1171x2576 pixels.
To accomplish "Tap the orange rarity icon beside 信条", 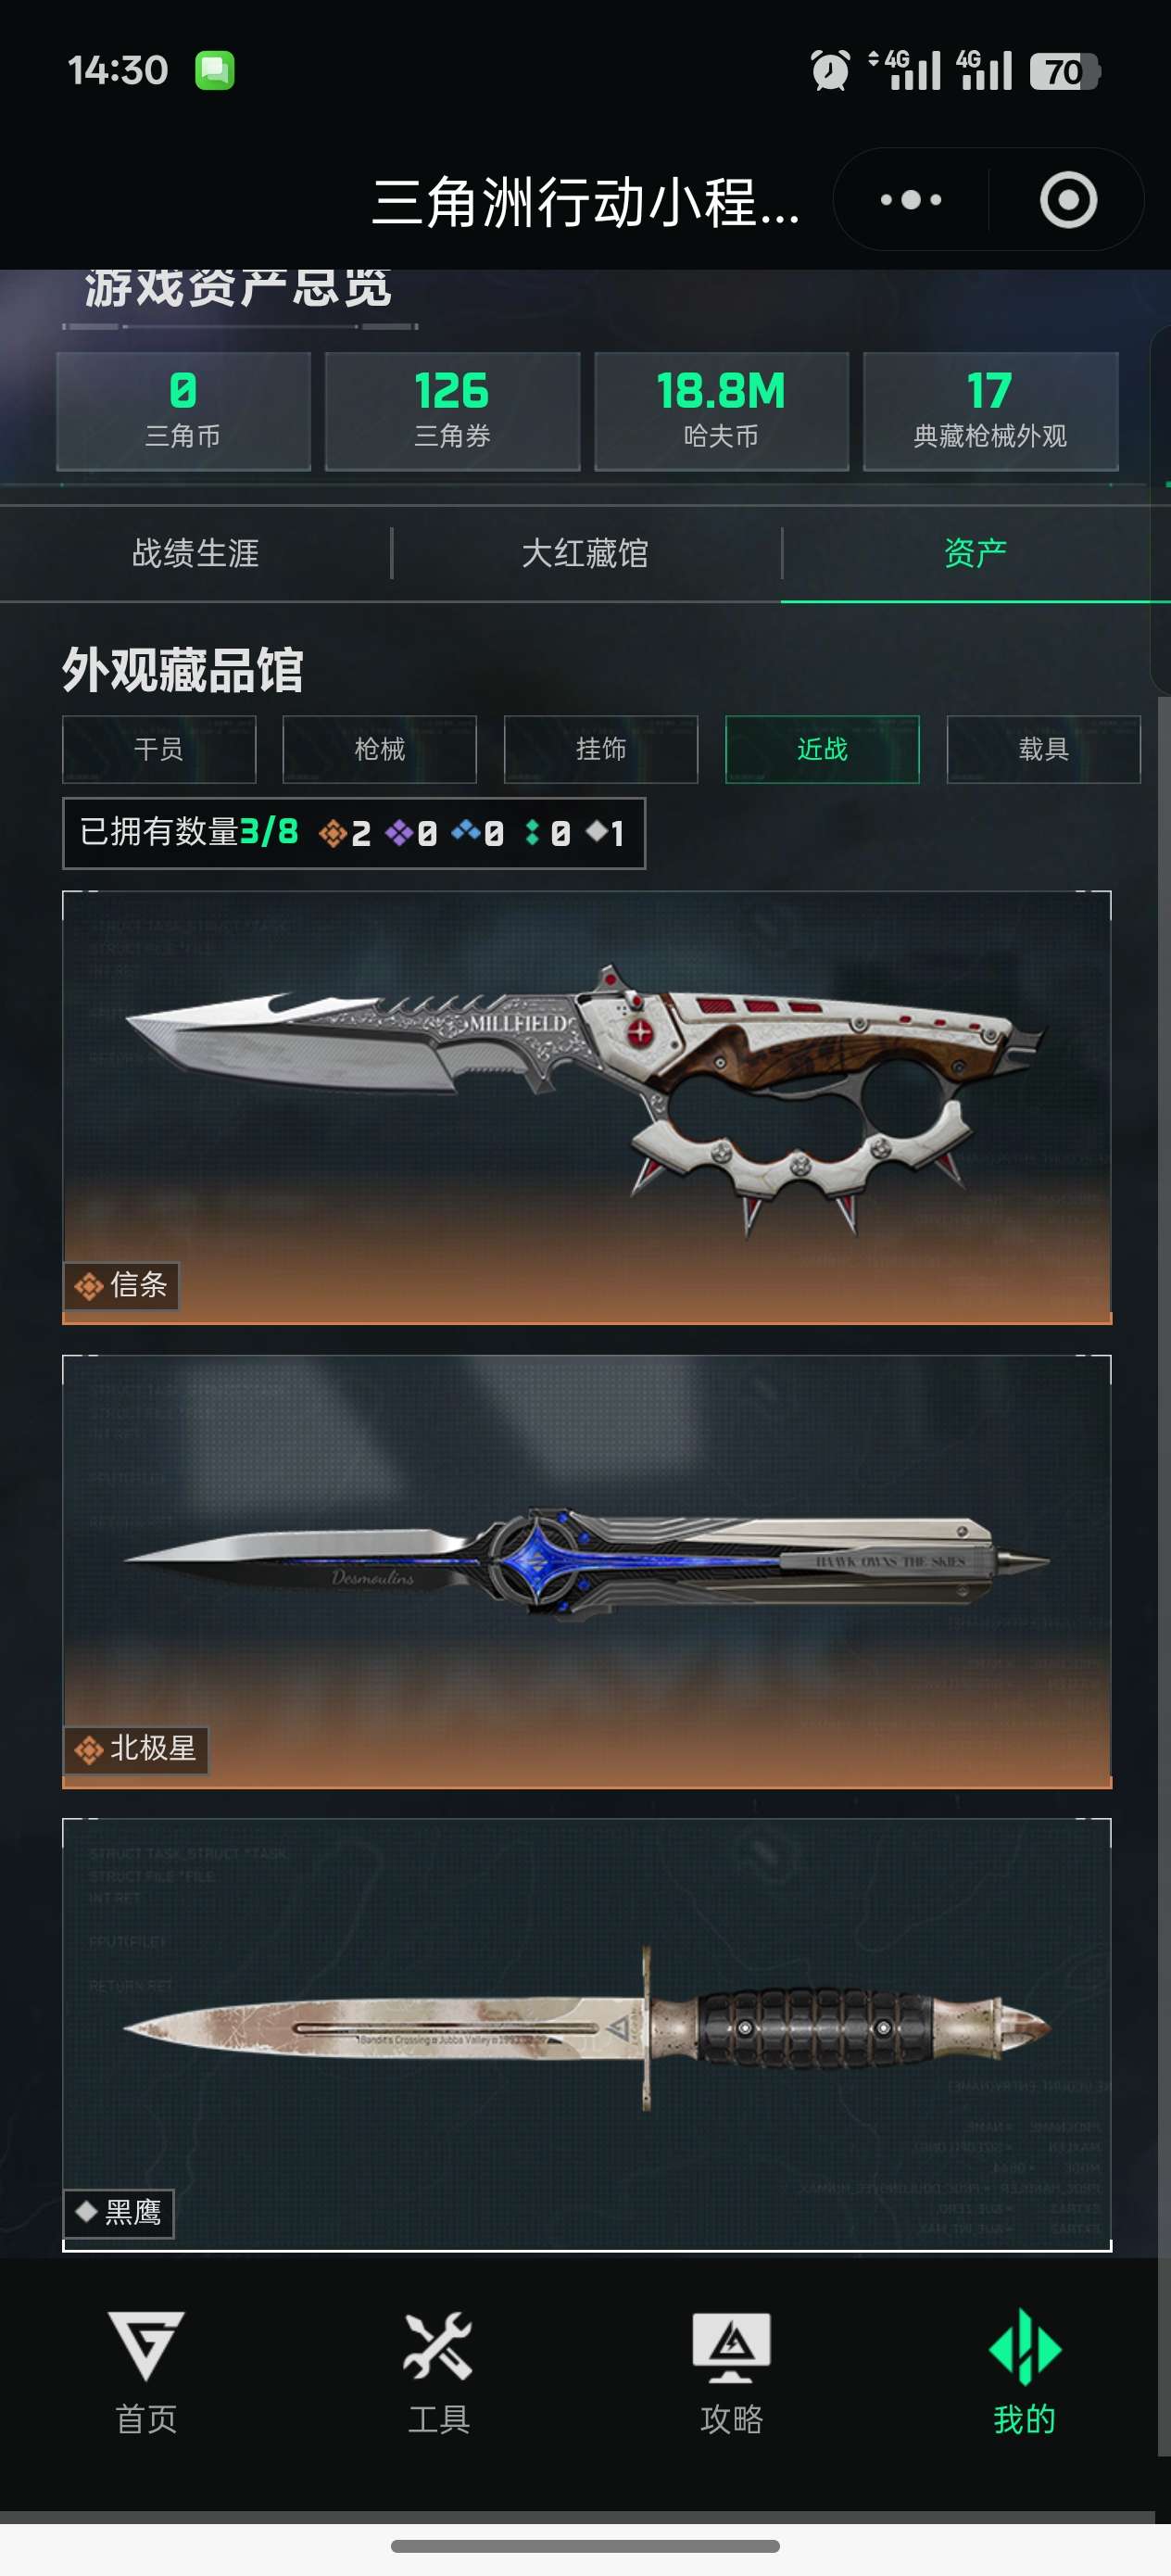I will tap(89, 1285).
